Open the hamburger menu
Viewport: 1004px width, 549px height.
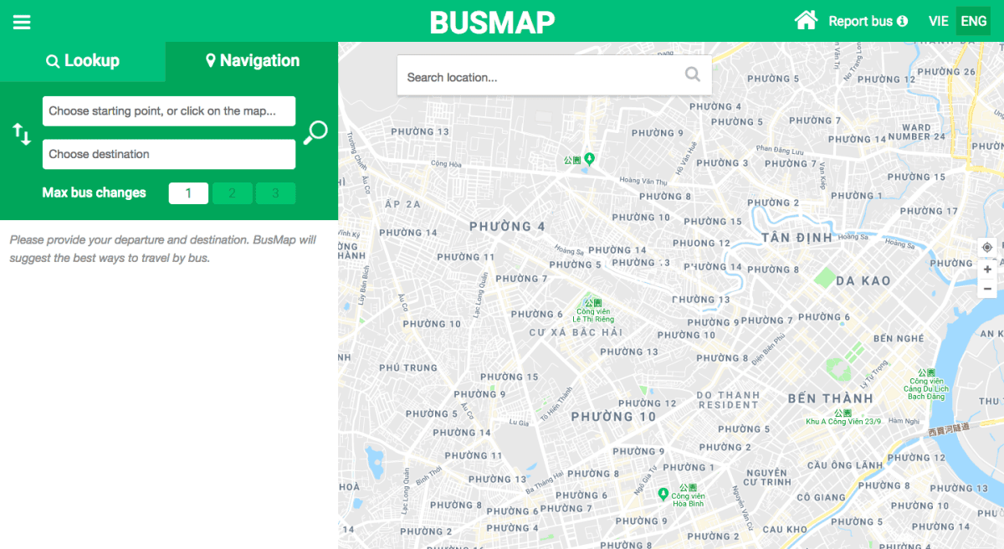(x=22, y=22)
